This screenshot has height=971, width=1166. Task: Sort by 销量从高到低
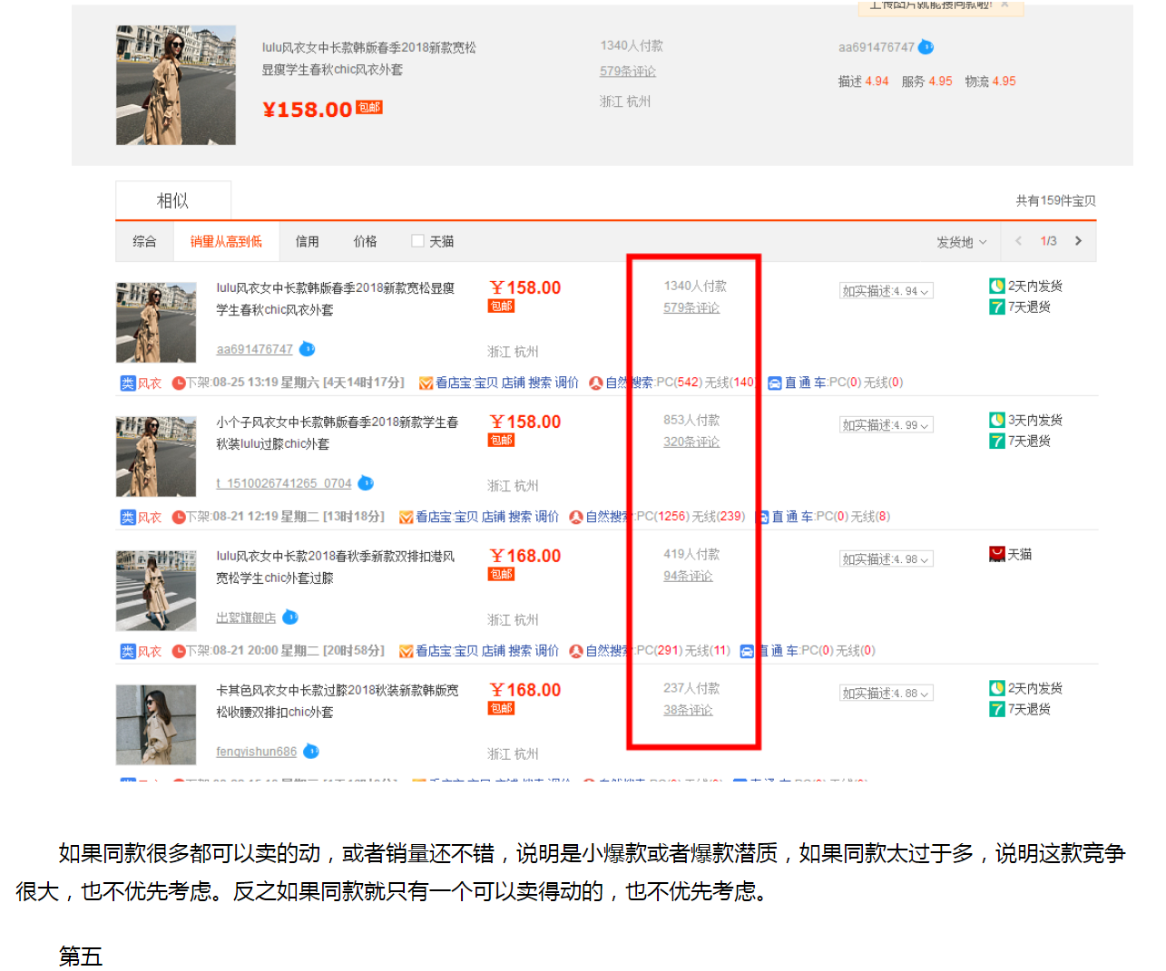pos(226,241)
